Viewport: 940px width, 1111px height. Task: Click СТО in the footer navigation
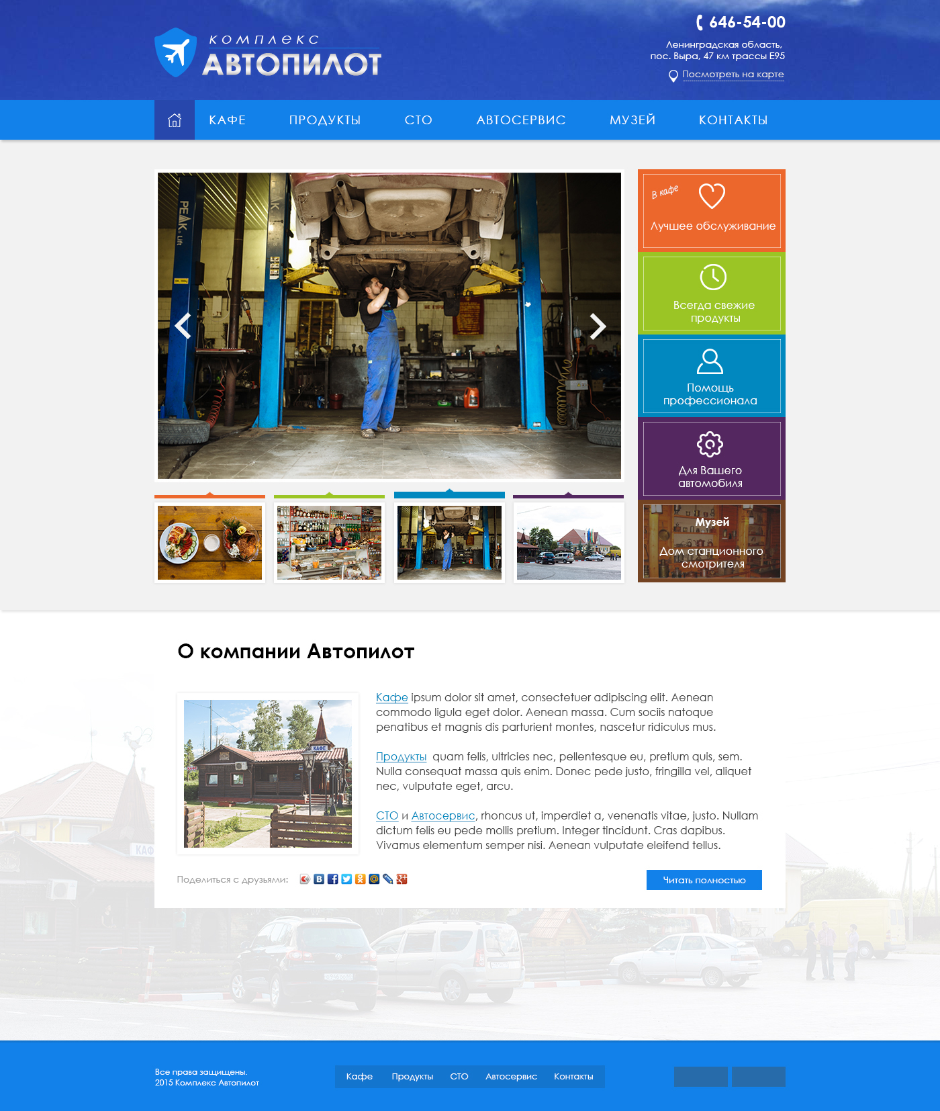pyautogui.click(x=459, y=1077)
